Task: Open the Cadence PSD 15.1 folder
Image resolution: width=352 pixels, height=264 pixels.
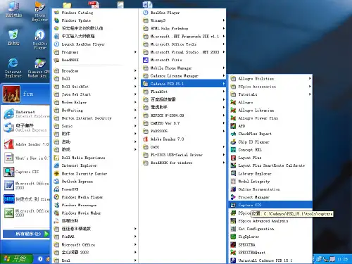Action: click(183, 84)
